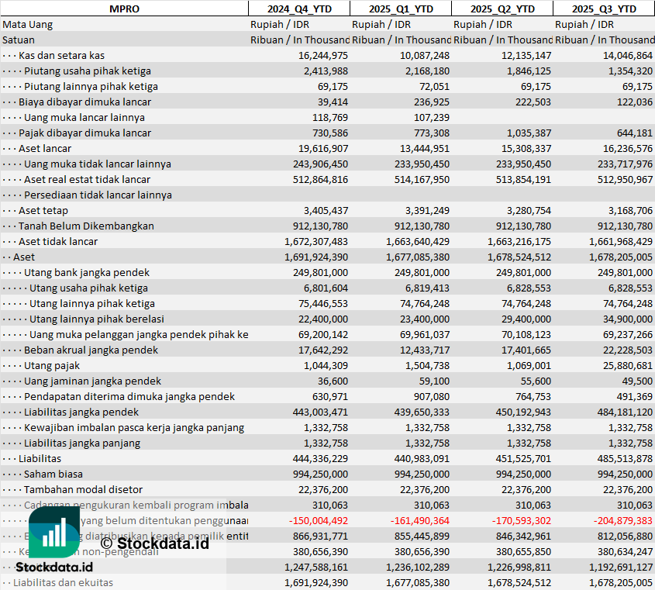
Task: Select the 2025_Q1_YTD column header
Action: point(401,9)
